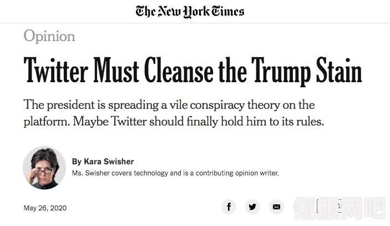Click the gray Chinese watermark text
Screen dimensions: 390x226
click(340, 208)
